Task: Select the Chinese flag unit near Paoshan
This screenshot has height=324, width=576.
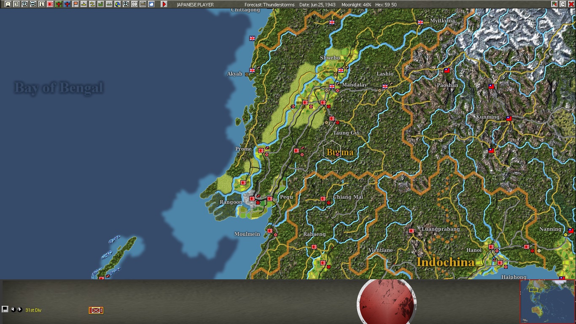Action: click(447, 70)
